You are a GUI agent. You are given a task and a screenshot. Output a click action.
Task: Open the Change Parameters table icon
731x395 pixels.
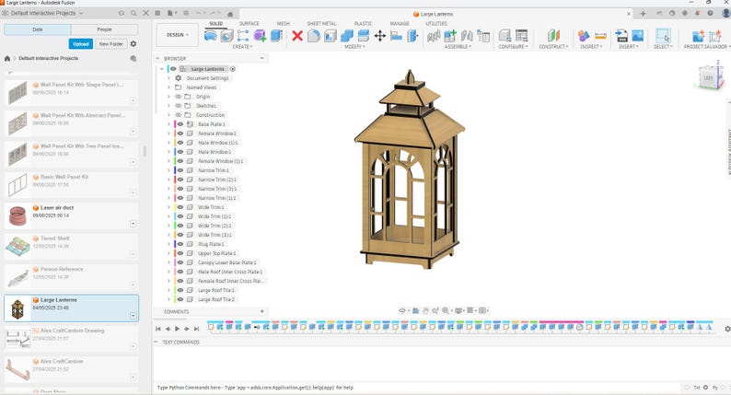pyautogui.click(x=522, y=35)
